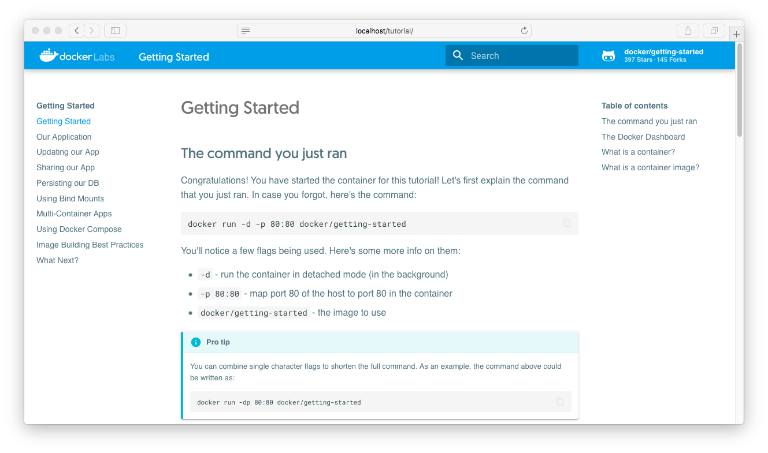The height and width of the screenshot is (453, 768).
Task: Go back with Safari's back arrow
Action: (76, 31)
